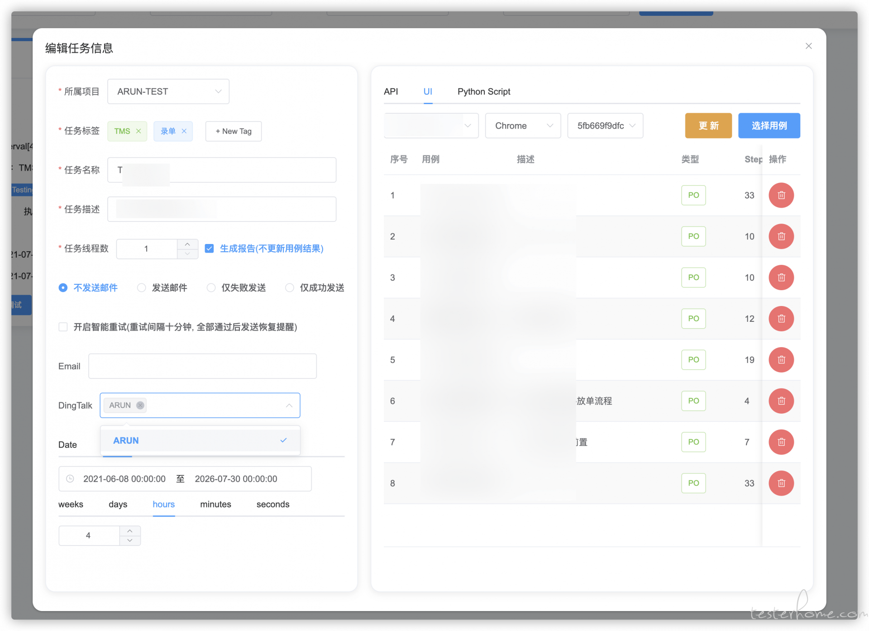The height and width of the screenshot is (631, 869).
Task: Choose ARUN in DingTalk option list
Action: click(200, 440)
